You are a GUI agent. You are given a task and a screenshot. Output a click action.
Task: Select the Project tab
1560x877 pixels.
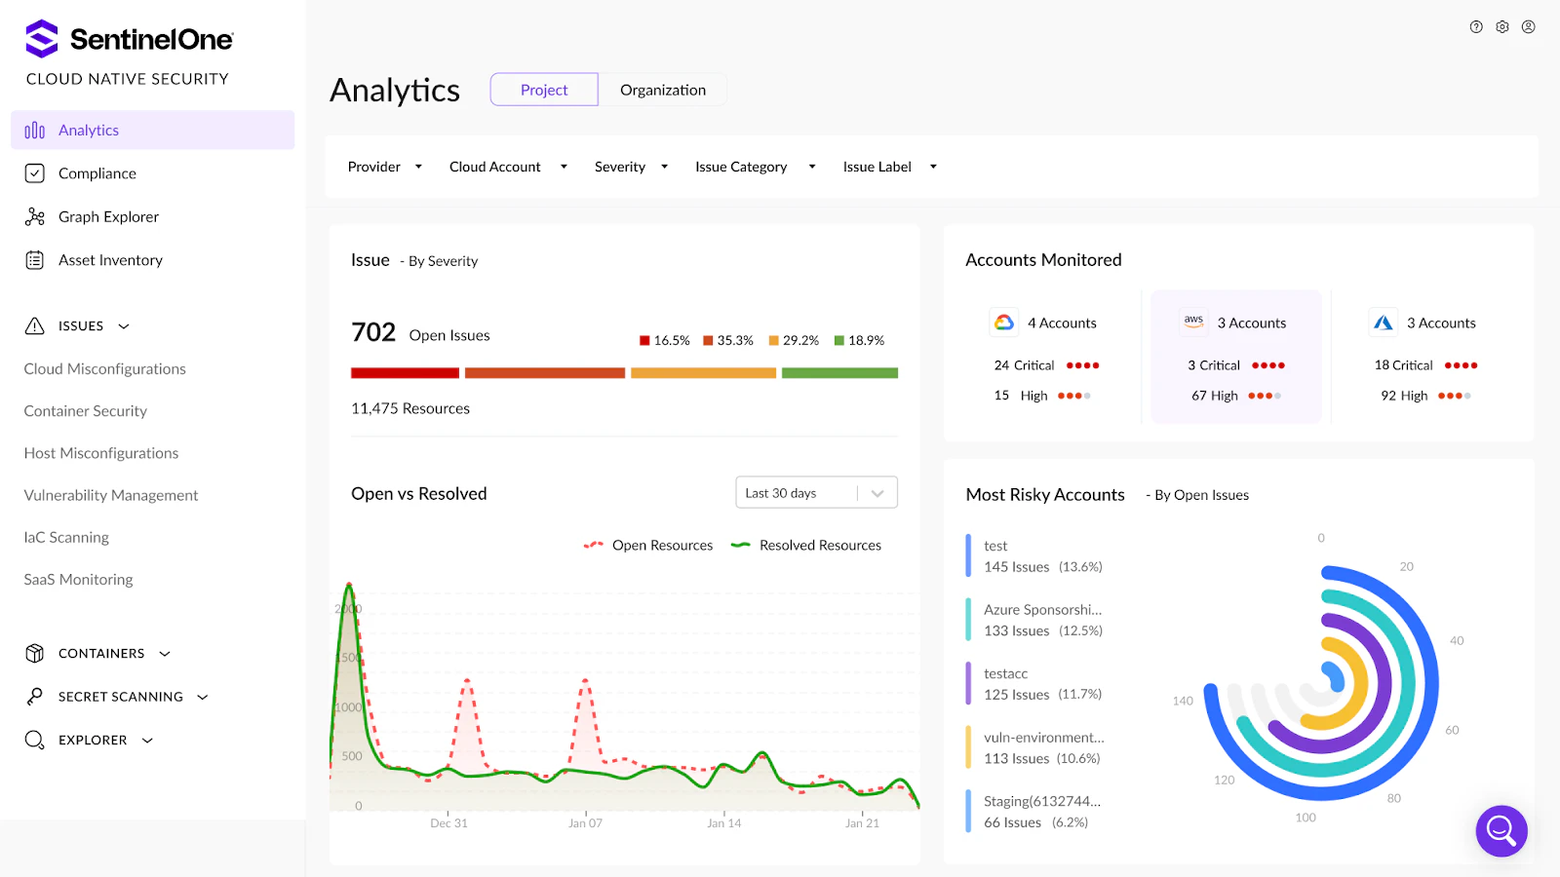point(544,90)
